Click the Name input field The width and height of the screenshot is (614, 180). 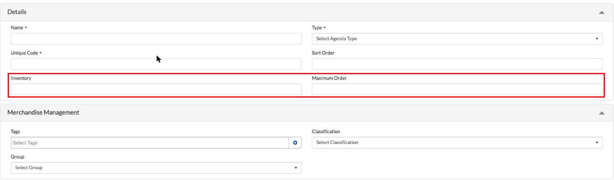(156, 39)
